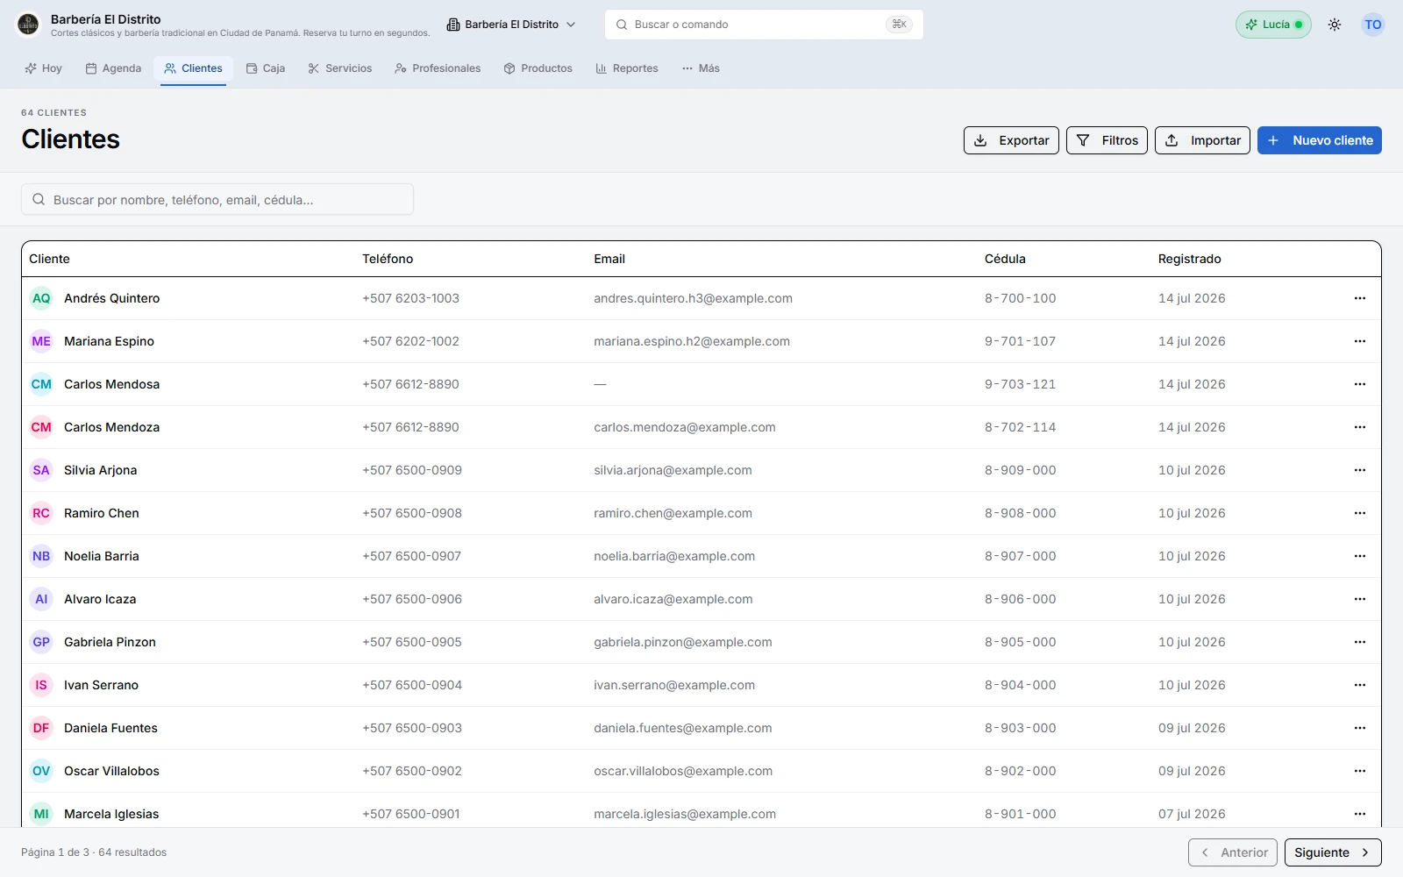Open the Barbería El Distrito location dropdown
Image resolution: width=1403 pixels, height=877 pixels.
click(x=511, y=25)
